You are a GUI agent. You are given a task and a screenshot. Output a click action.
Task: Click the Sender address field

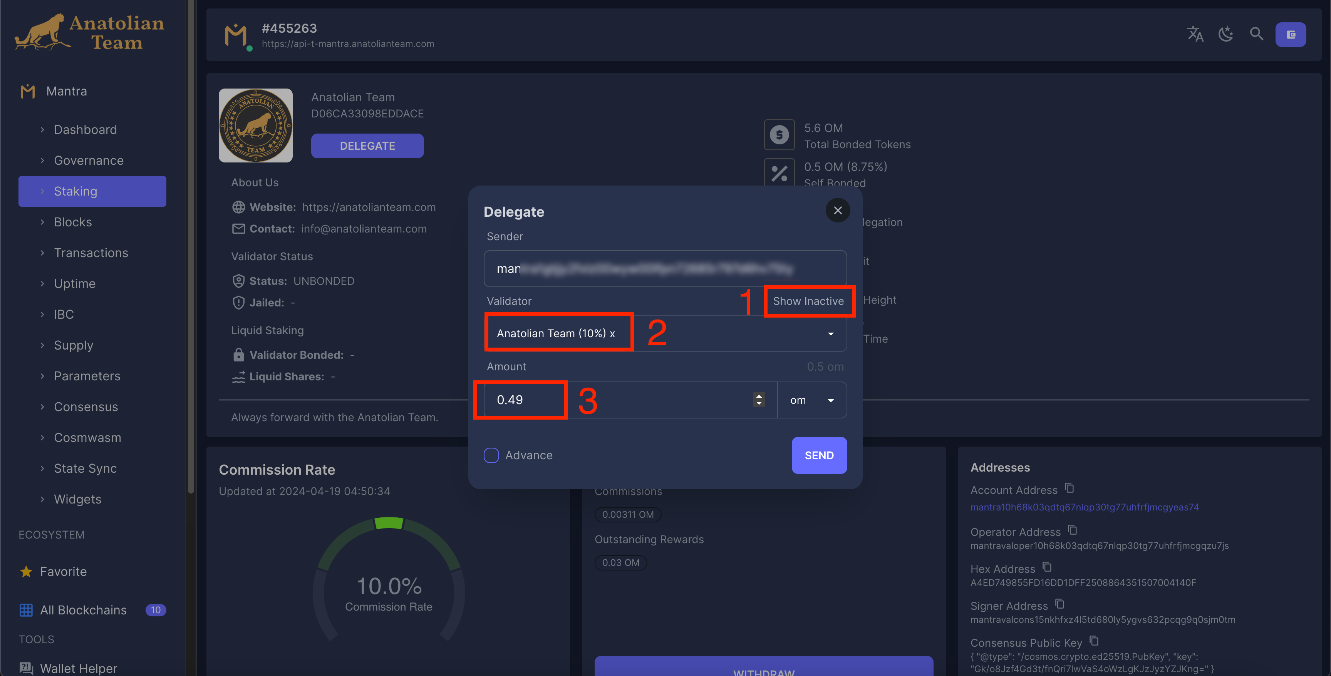[665, 269]
